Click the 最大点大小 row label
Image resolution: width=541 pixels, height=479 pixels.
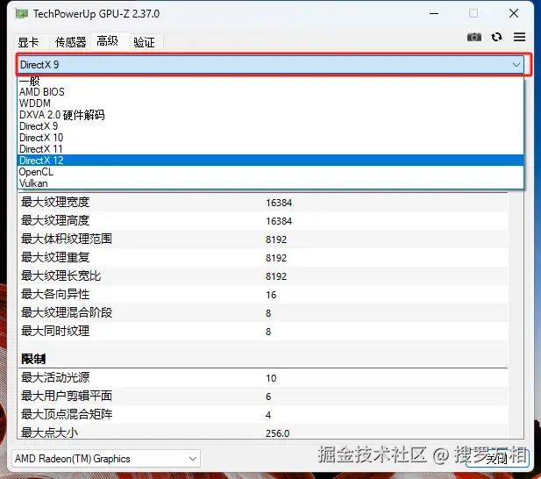coord(49,433)
